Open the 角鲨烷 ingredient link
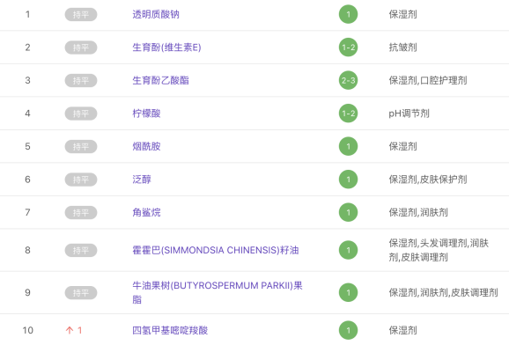 point(146,212)
